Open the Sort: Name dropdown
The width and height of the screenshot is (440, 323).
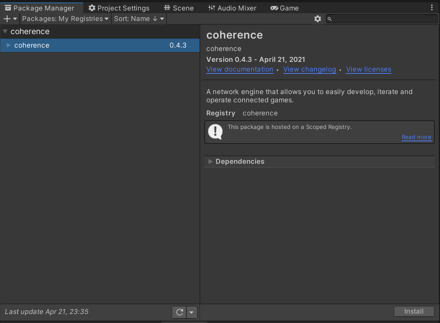pyautogui.click(x=139, y=19)
